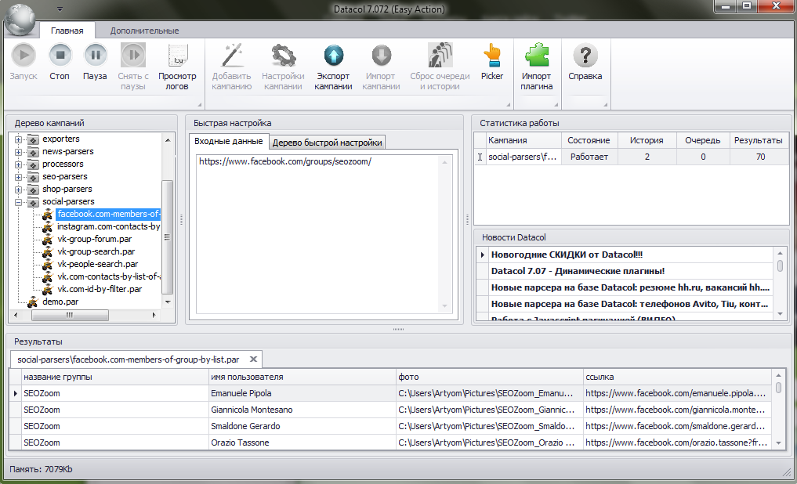Image resolution: width=797 pixels, height=484 pixels.
Task: Select vk-group-forum.par campaign
Action: point(95,239)
